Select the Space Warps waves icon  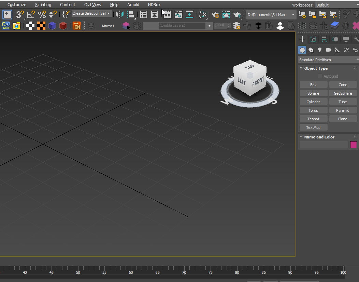click(346, 50)
